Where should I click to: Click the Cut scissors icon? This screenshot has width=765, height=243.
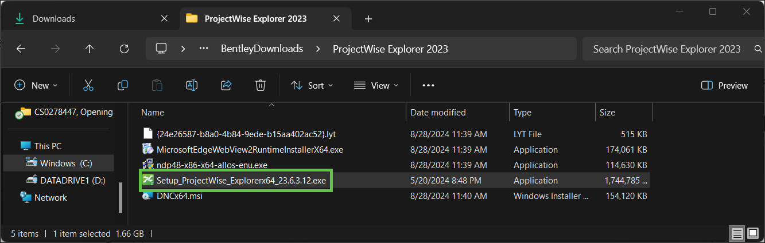click(88, 85)
